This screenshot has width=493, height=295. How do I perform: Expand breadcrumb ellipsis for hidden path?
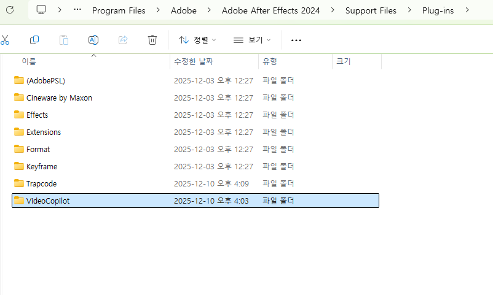click(x=77, y=10)
